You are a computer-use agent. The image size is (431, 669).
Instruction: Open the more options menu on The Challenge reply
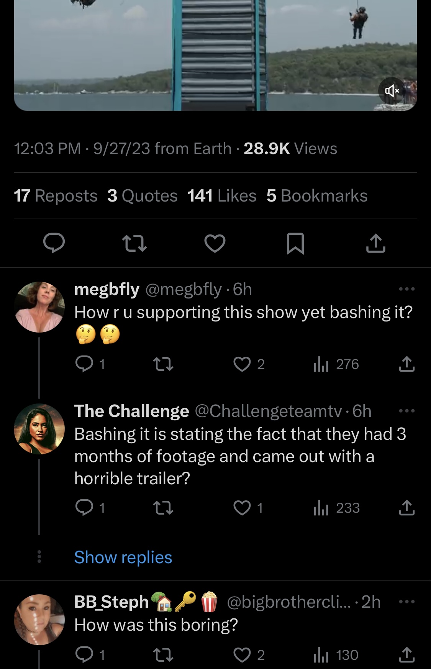pos(406,411)
